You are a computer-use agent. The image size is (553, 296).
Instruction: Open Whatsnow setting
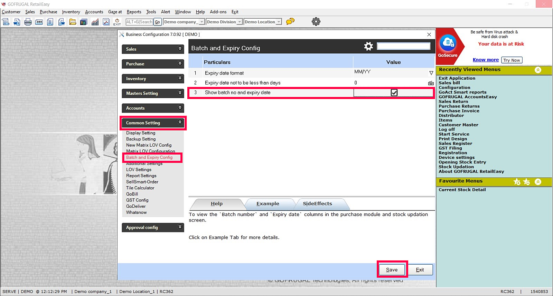click(x=136, y=213)
